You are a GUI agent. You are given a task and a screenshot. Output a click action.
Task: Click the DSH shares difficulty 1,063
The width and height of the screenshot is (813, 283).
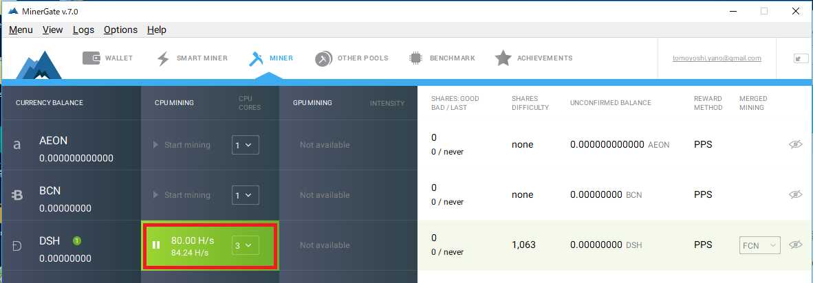coord(523,245)
